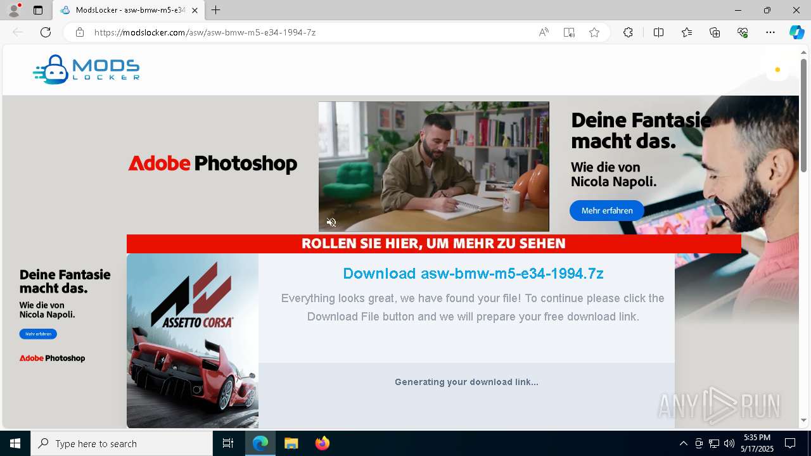Add this page to favorites star
811x456 pixels.
[594, 32]
